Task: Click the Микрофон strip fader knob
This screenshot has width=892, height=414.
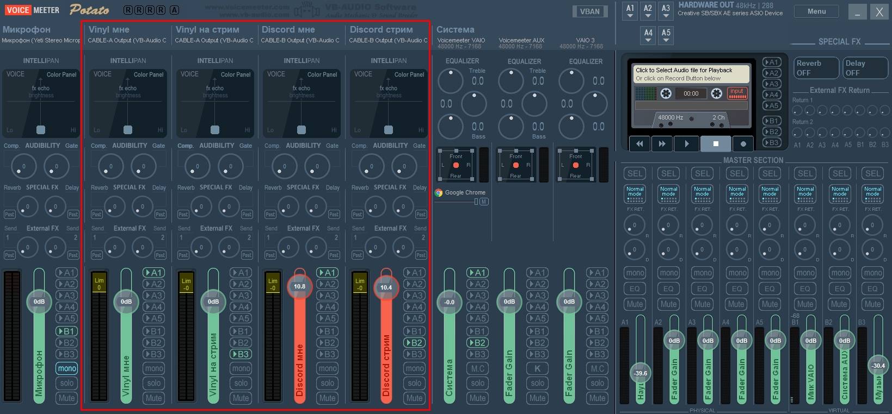Action: coord(39,302)
